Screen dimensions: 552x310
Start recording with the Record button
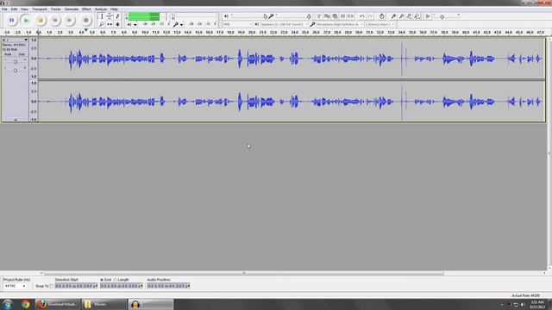(86, 21)
